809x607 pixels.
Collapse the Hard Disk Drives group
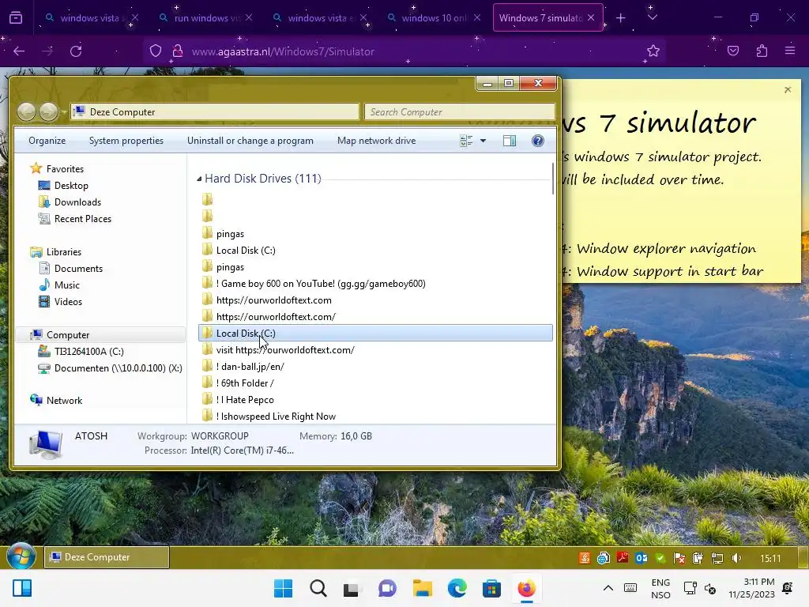pyautogui.click(x=199, y=179)
